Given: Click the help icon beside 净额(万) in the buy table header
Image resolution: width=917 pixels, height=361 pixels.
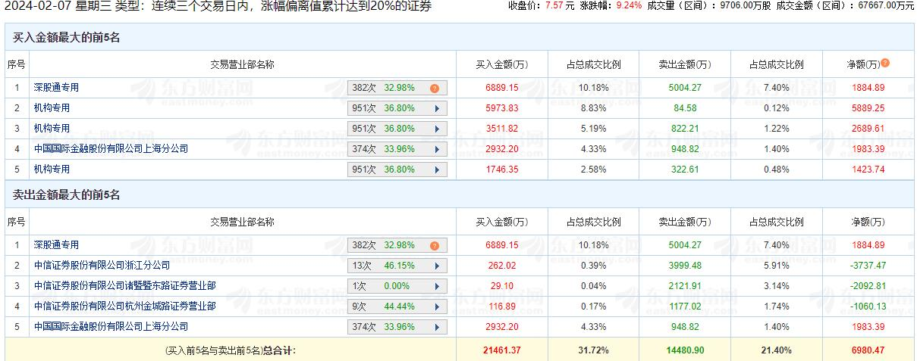Looking at the screenshot, I should 885,64.
